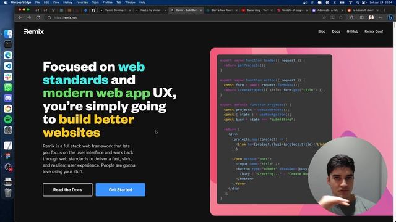Click Microsoft Edge in the dock
The width and height of the screenshot is (396, 222).
pos(8,55)
